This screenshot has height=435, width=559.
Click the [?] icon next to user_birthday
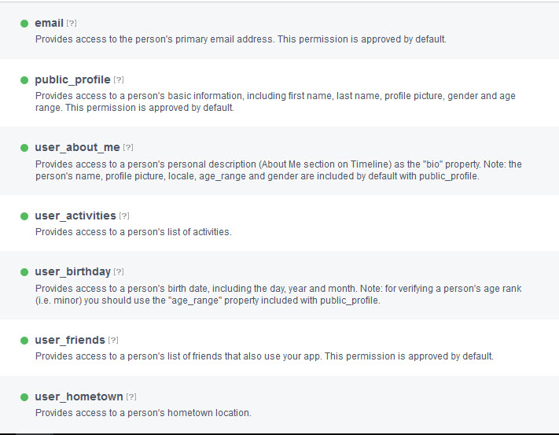(119, 272)
